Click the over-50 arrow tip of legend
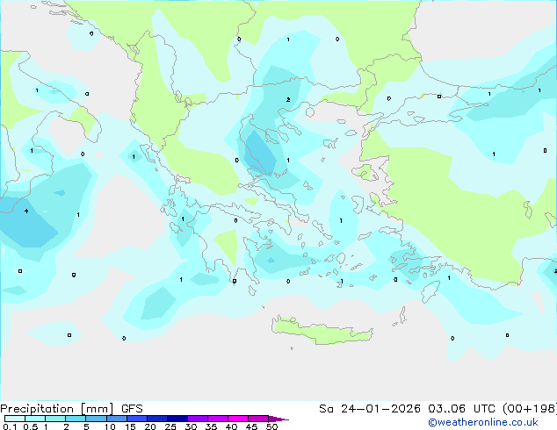 [x=278, y=419]
